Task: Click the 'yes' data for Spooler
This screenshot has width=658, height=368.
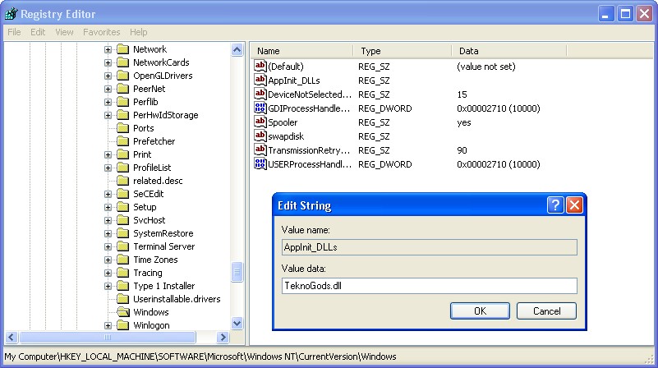Action: tap(463, 122)
